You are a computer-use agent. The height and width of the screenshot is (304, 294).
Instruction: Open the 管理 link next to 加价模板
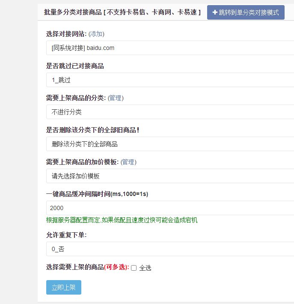pyautogui.click(x=128, y=162)
